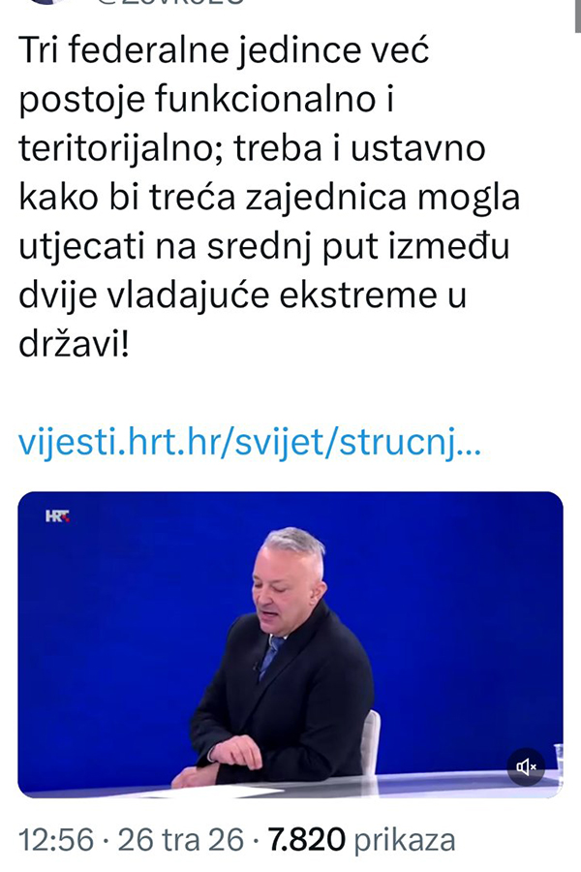Click the tweet's last word državi!
The image size is (581, 872).
pyautogui.click(x=74, y=345)
